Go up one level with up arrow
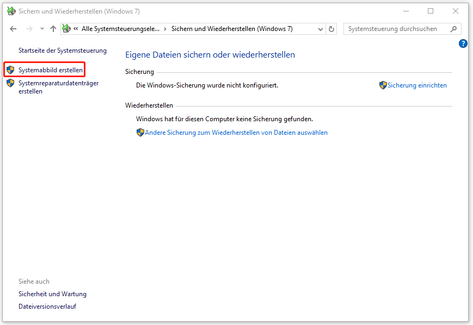Screen dimensions: 473x325 pos(53,29)
